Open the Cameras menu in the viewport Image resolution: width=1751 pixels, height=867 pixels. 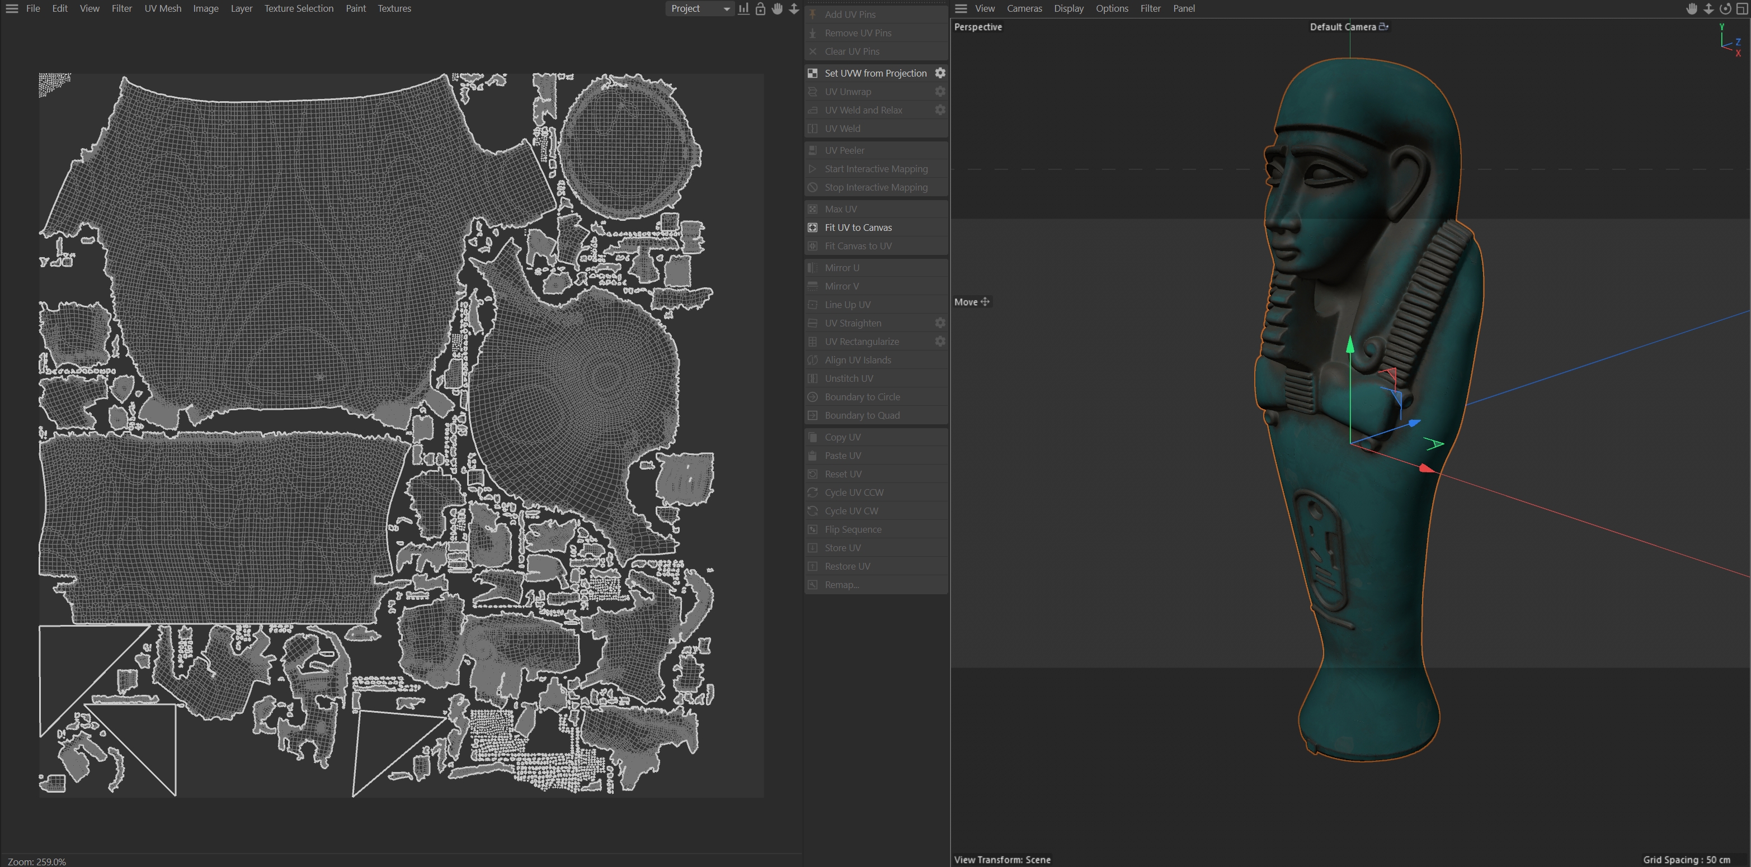1024,8
